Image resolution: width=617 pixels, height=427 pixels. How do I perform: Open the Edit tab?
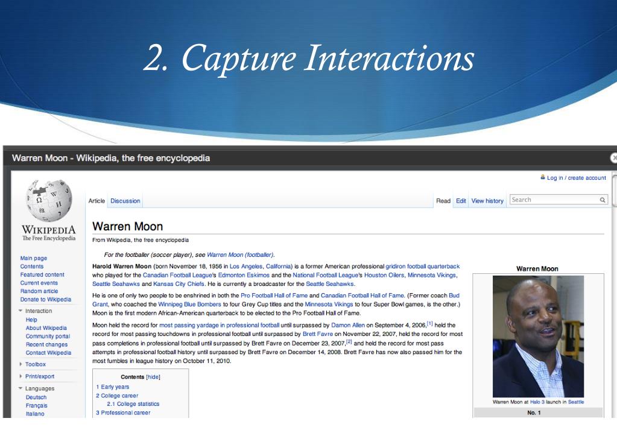461,201
